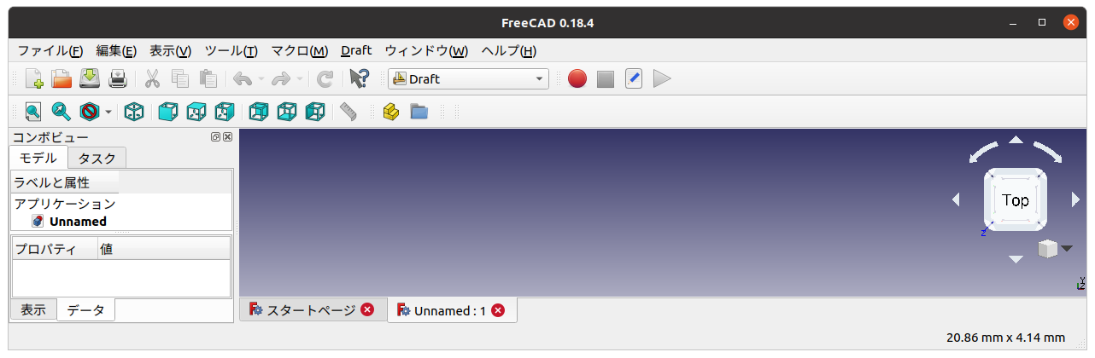Click the Print icon

(x=118, y=79)
